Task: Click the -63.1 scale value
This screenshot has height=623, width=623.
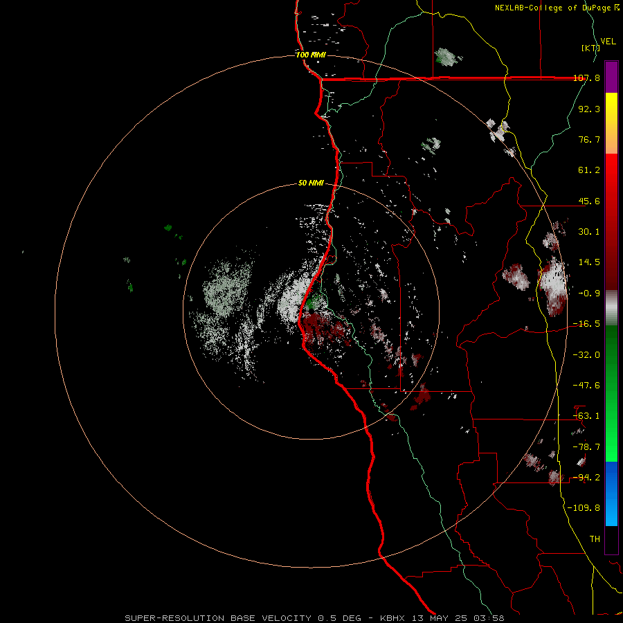Action: (x=586, y=416)
